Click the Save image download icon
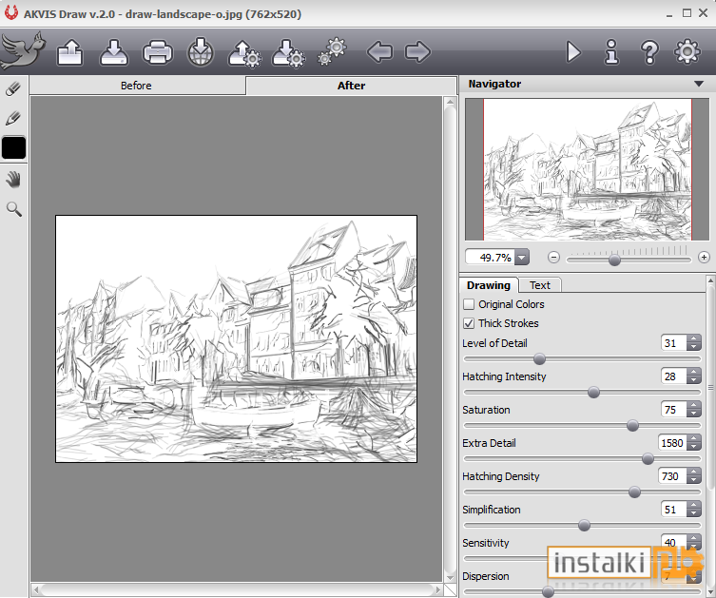716x598 pixels. [x=114, y=52]
